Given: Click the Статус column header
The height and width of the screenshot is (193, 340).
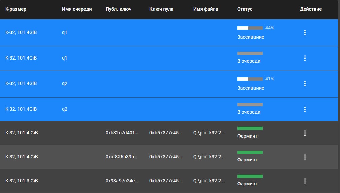Looking at the screenshot, I should tap(245, 9).
